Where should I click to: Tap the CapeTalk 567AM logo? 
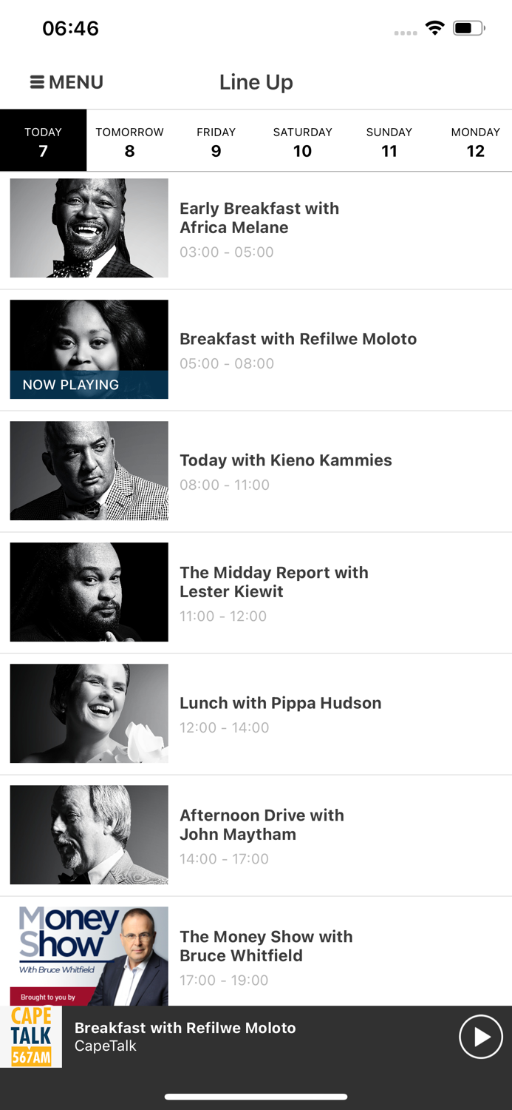[x=31, y=1036]
